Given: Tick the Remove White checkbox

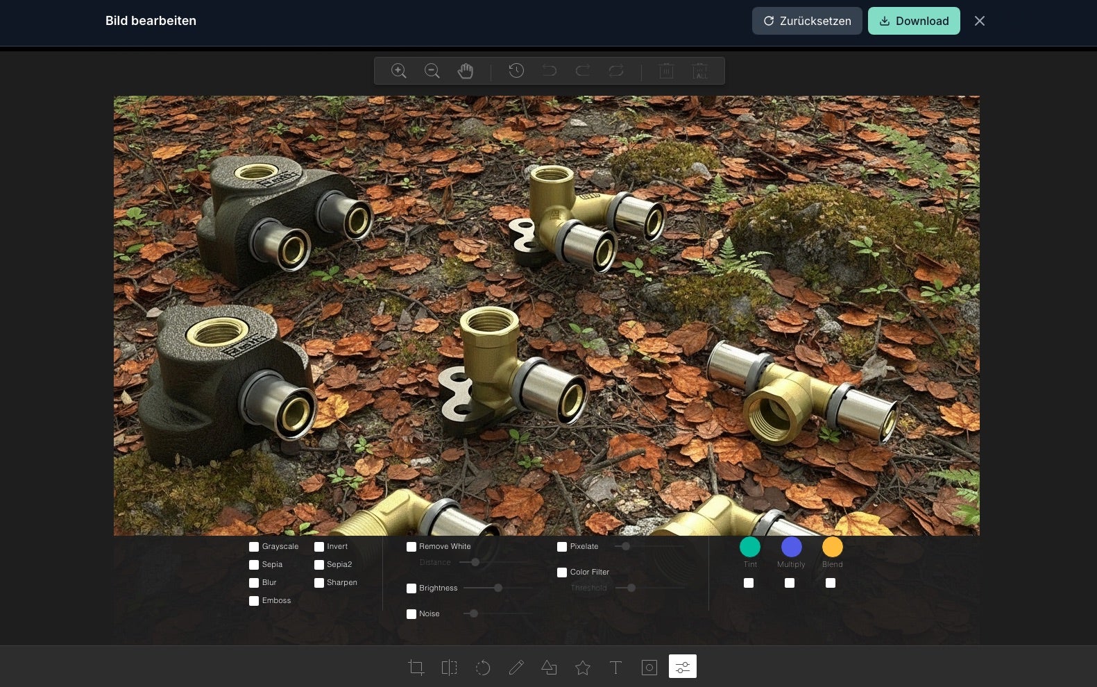Looking at the screenshot, I should click(411, 547).
